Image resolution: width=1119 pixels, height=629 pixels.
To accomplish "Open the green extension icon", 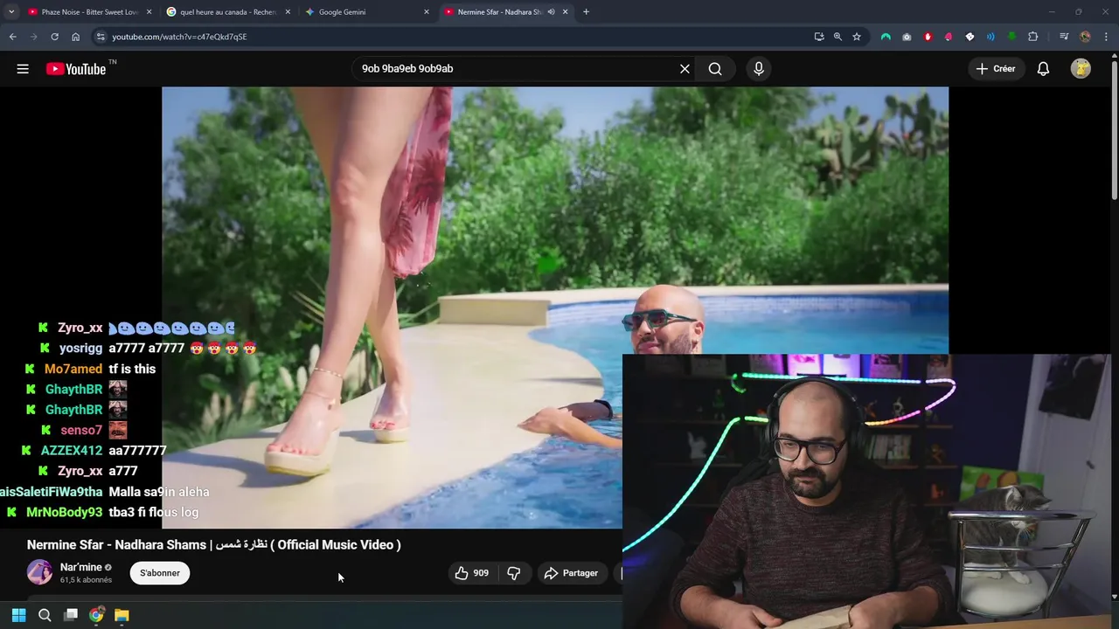I will pos(1011,37).
